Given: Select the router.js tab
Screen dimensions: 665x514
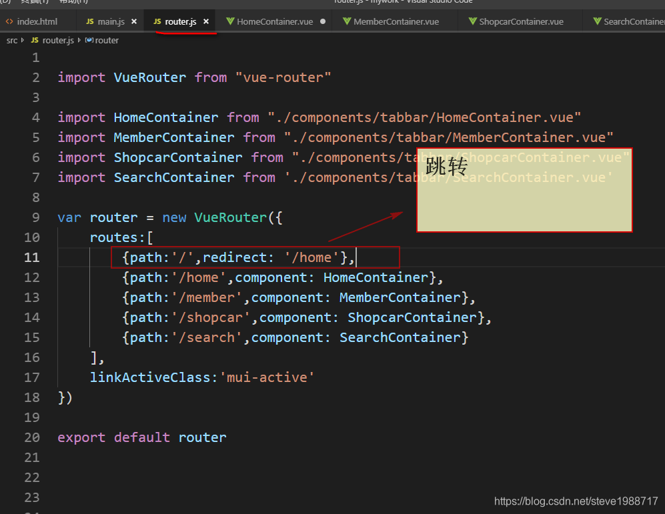Looking at the screenshot, I should (x=181, y=21).
